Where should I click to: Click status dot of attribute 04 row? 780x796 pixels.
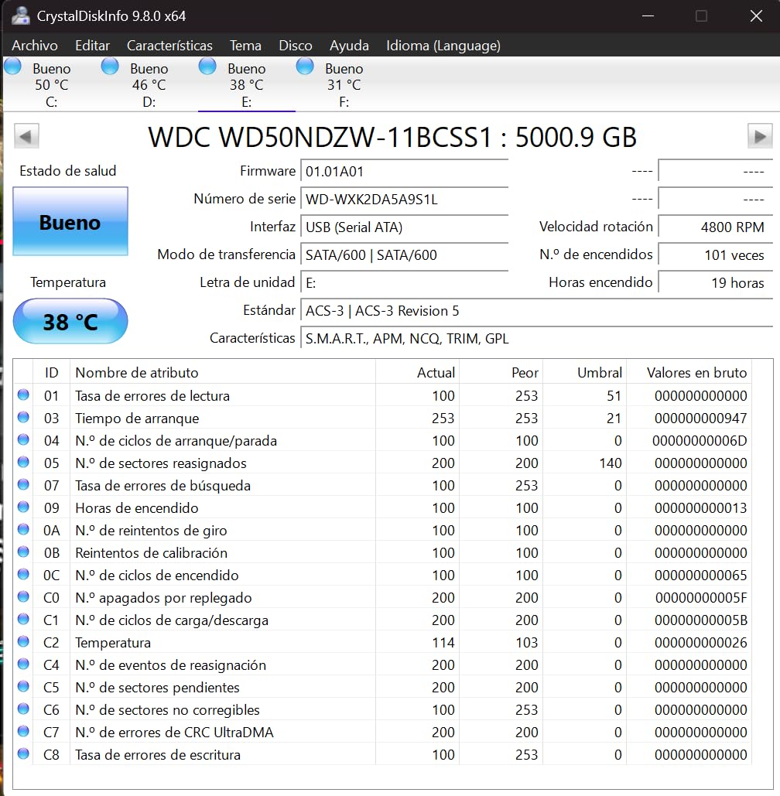click(x=23, y=439)
